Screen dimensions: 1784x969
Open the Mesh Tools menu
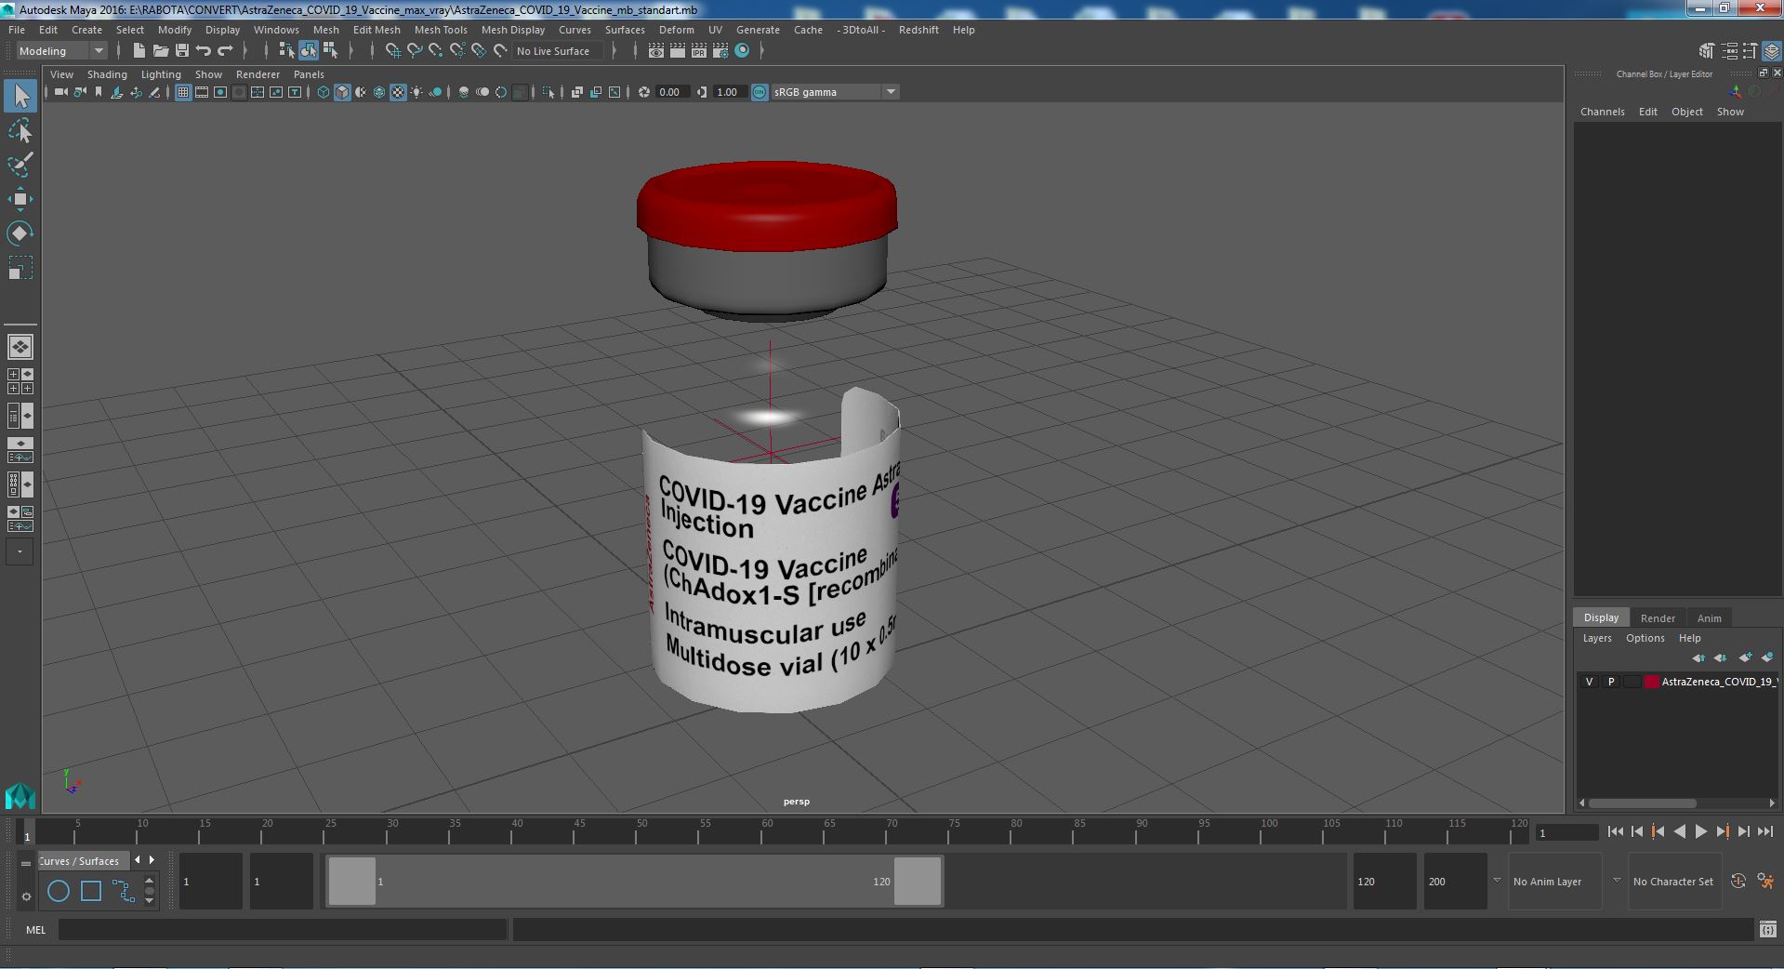[x=441, y=30]
